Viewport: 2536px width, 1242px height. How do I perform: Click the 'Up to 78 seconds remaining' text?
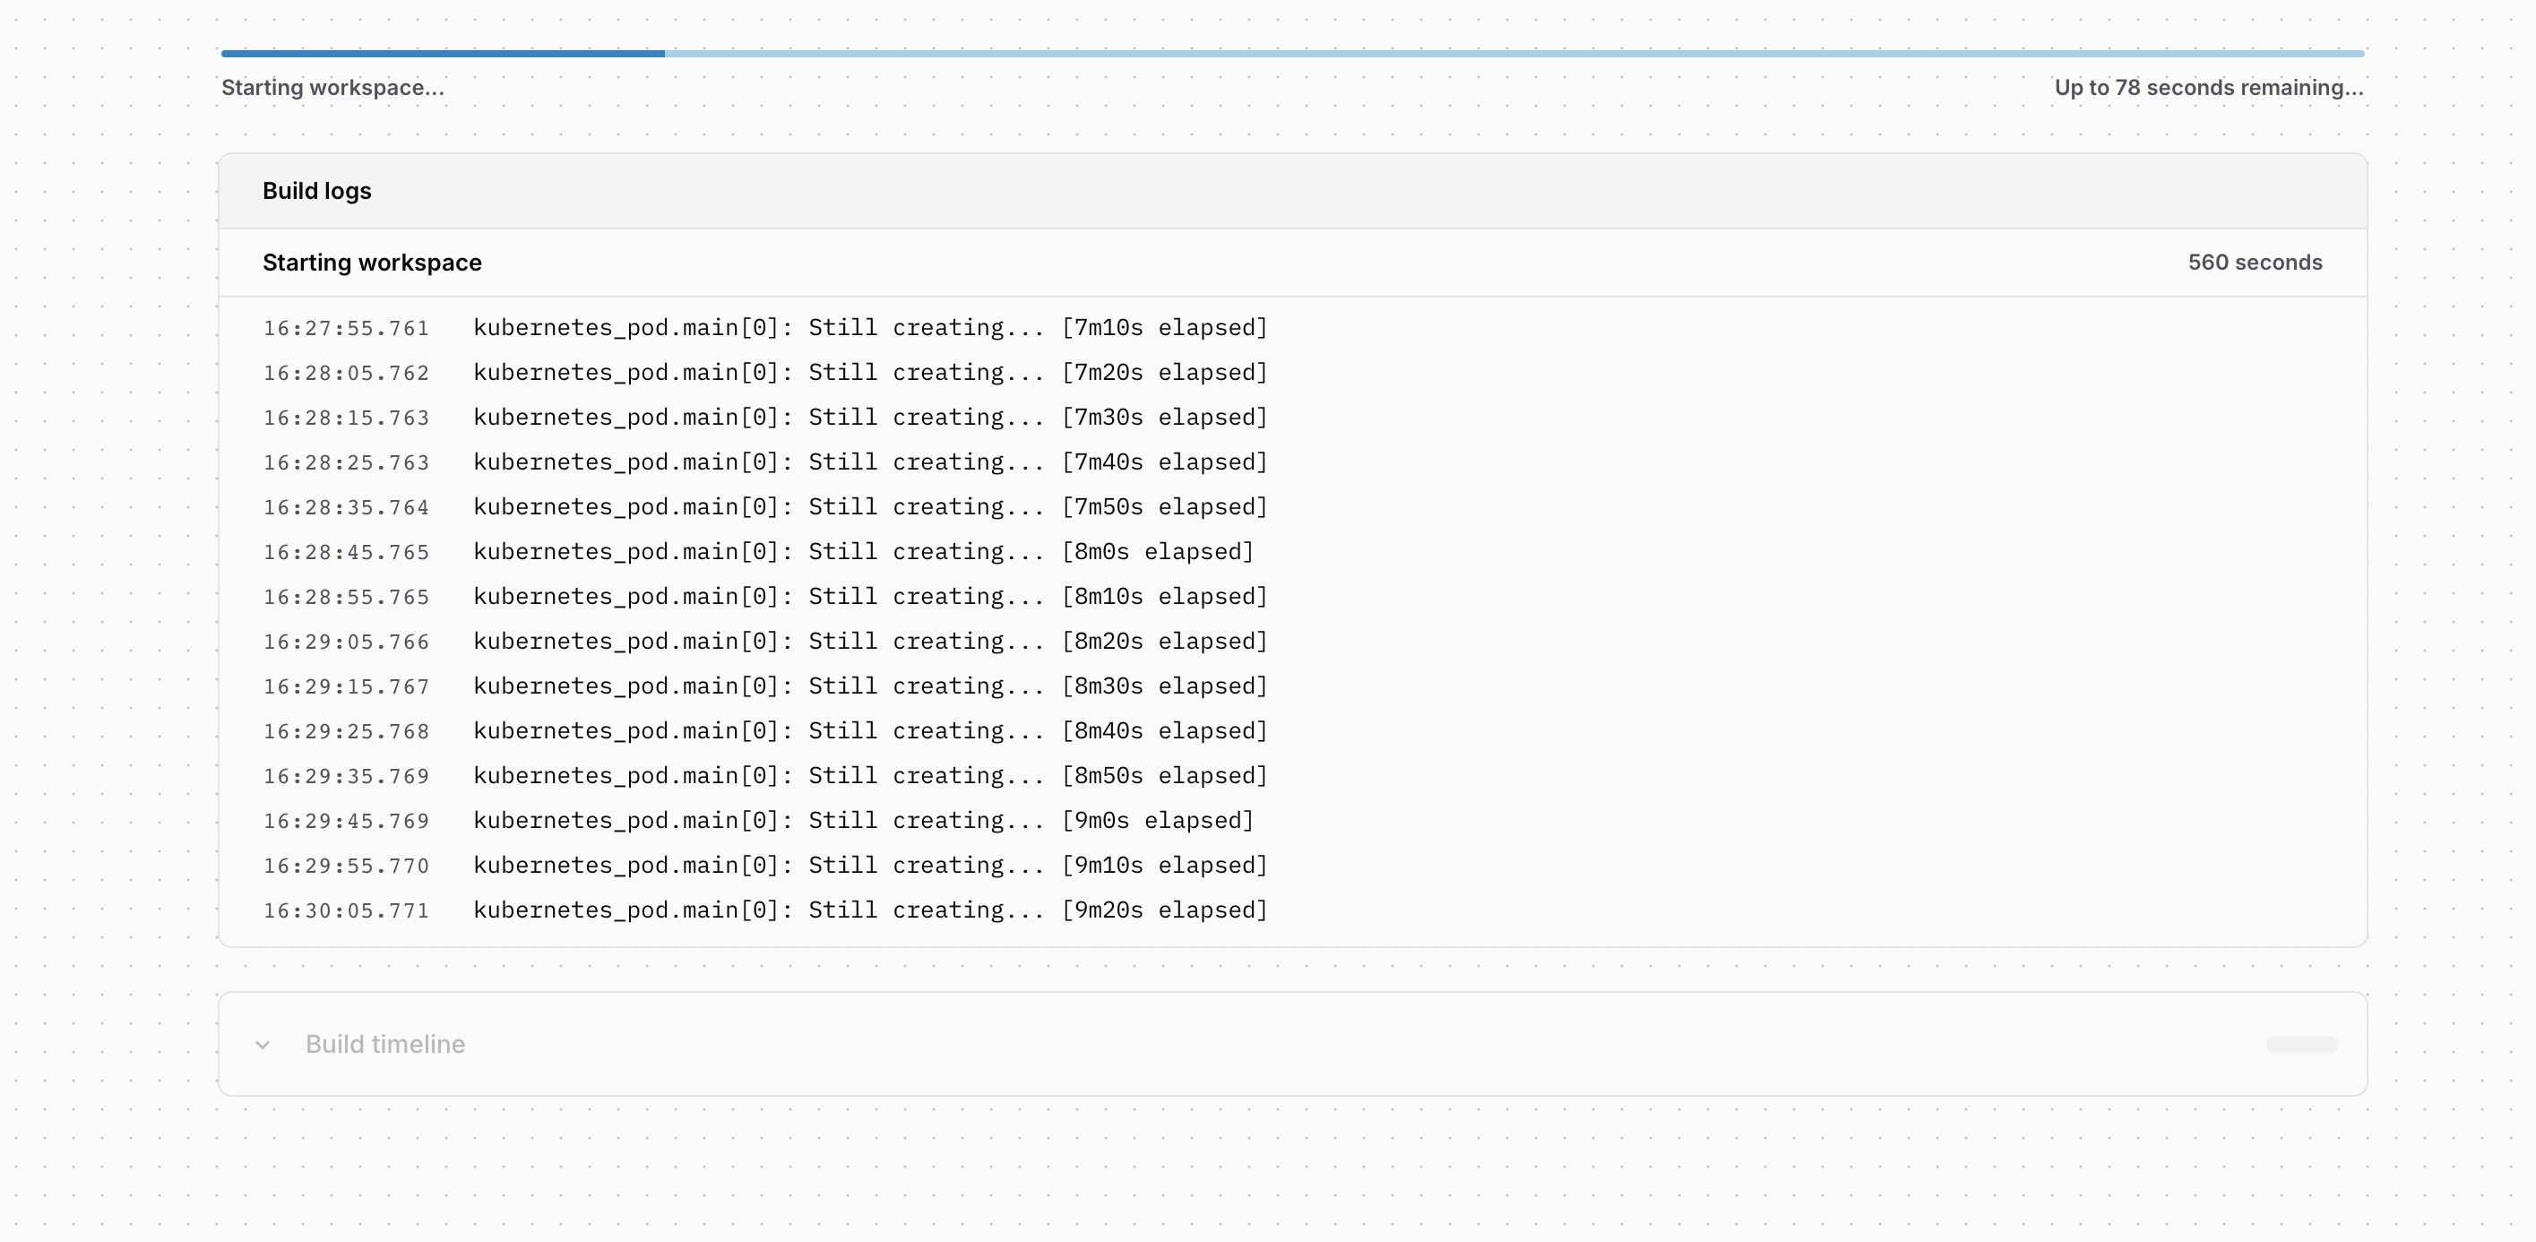(2208, 88)
